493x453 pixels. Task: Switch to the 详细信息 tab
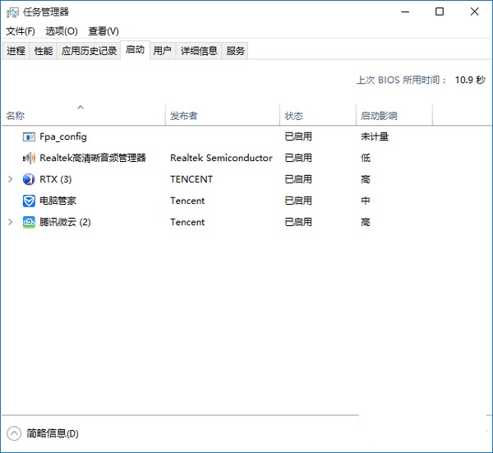[199, 51]
